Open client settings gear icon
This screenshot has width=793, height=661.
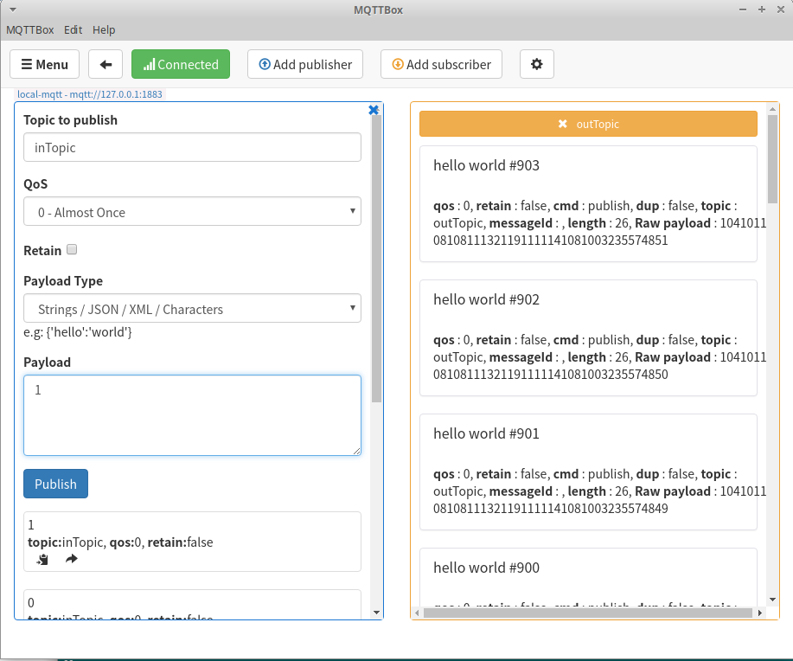[x=536, y=64]
